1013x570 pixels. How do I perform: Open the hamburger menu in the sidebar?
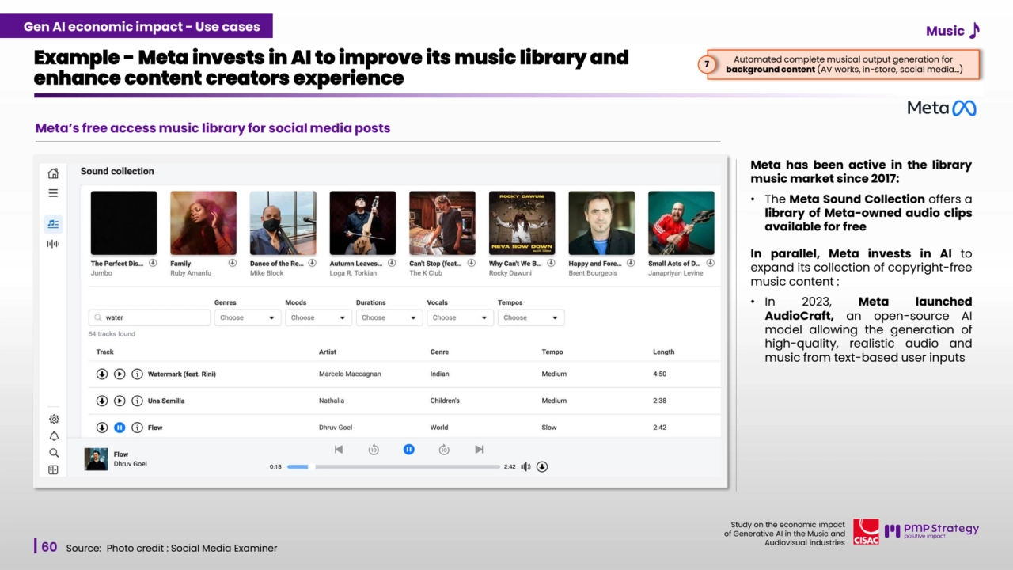coord(53,193)
